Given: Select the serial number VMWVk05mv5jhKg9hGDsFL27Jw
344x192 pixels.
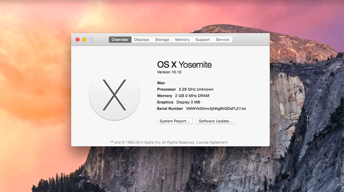Looking at the screenshot, I should 216,108.
